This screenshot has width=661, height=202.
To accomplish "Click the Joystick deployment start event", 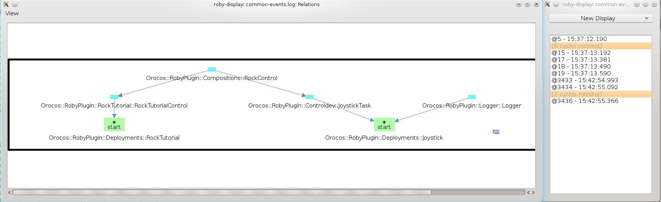I will [x=384, y=124].
